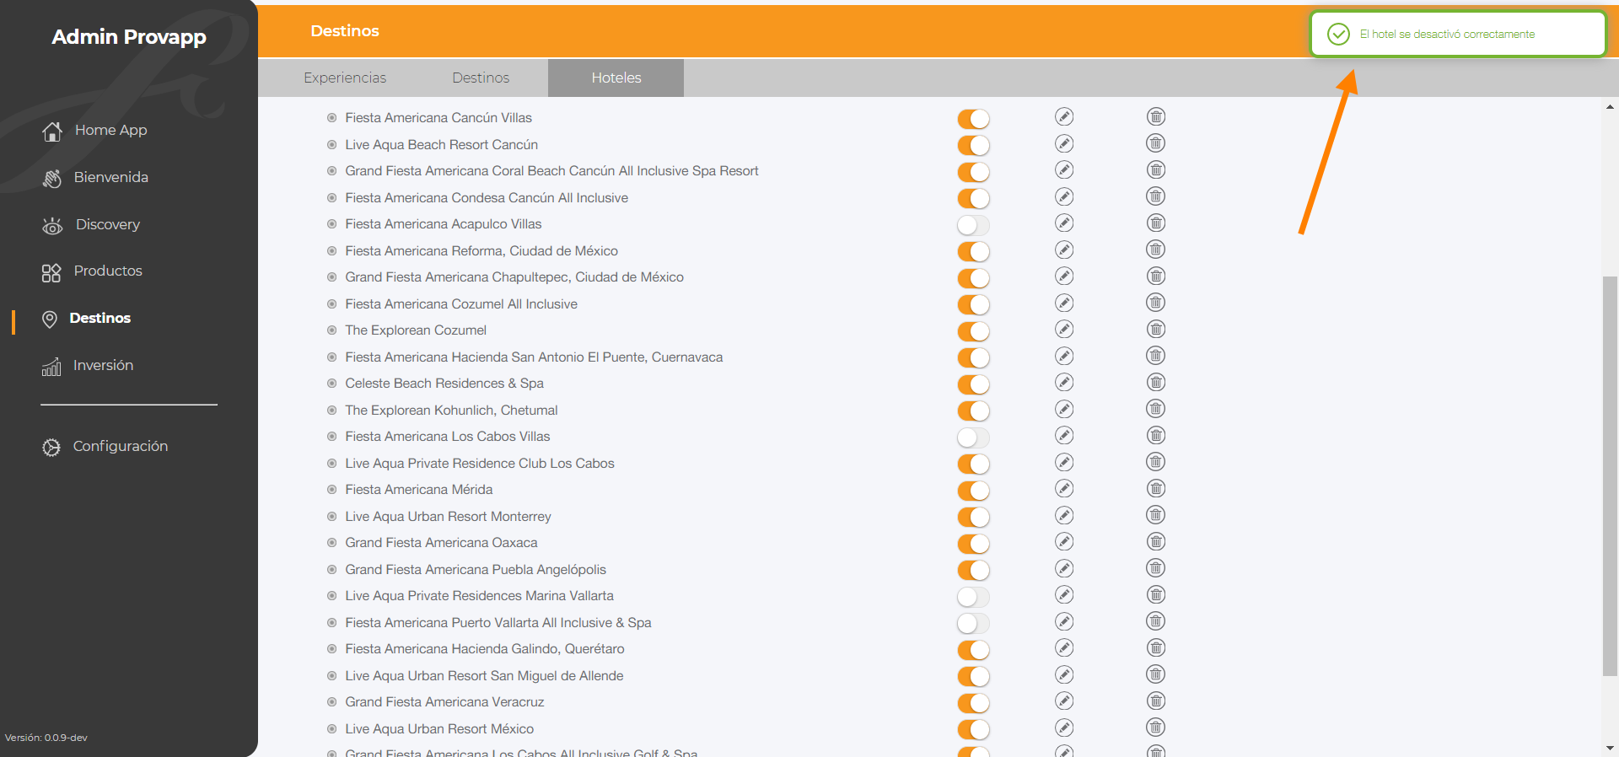
Task: Open the edit pencil for Live Aqua Beach Resort Cancún
Action: pyautogui.click(x=1064, y=143)
